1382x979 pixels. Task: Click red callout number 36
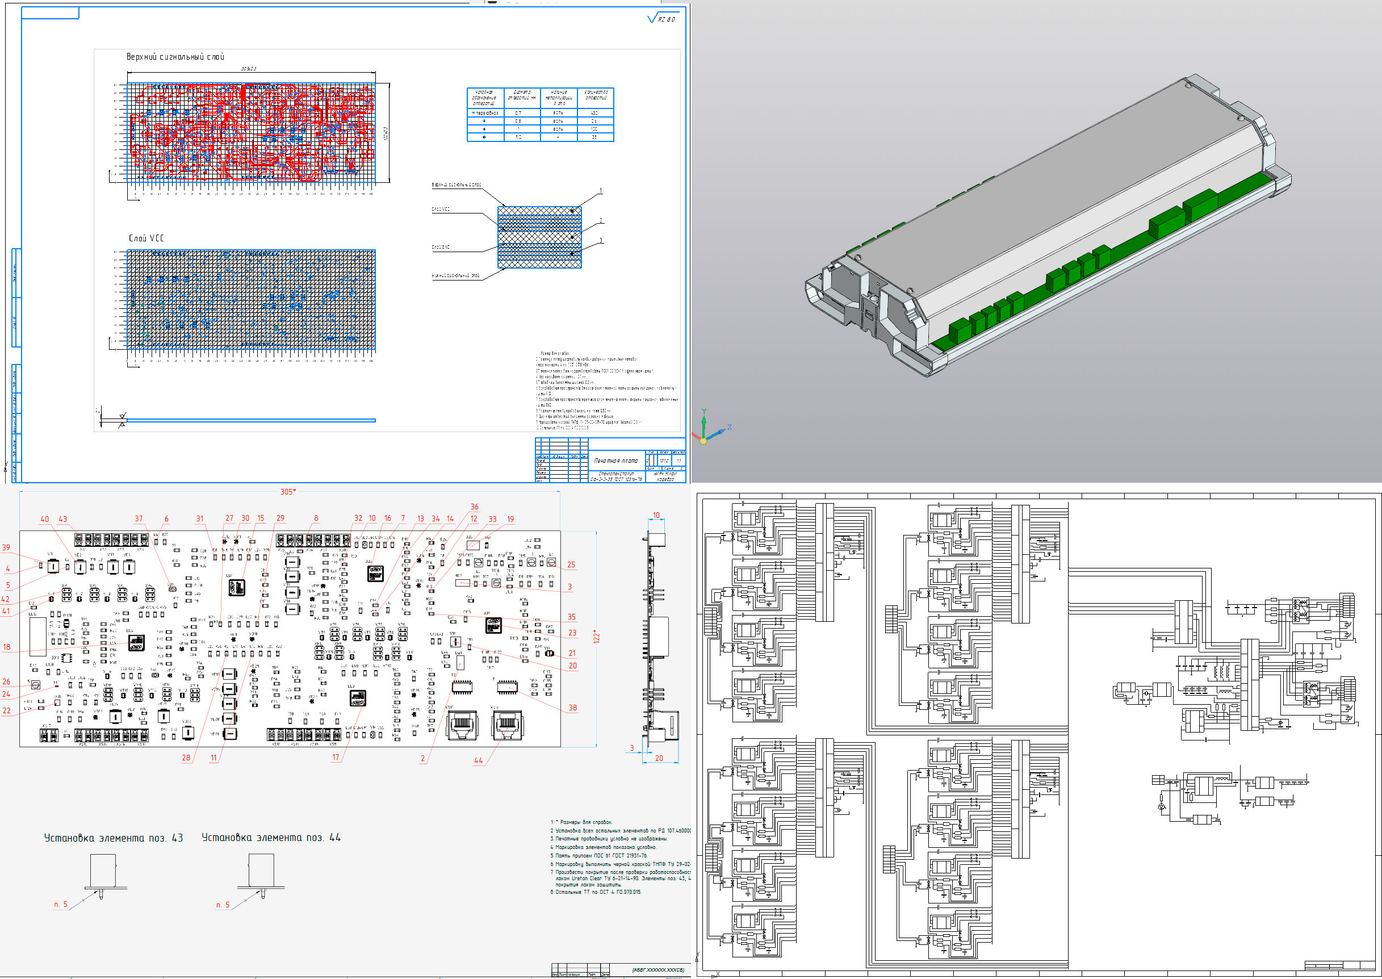474,507
